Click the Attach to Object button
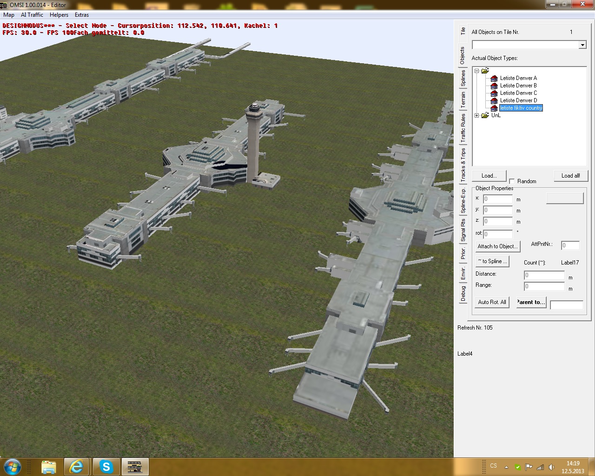 [496, 246]
